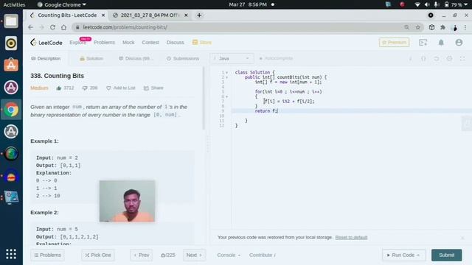Go to the Next problem
Viewport: 472px width, 265px height.
click(194, 255)
